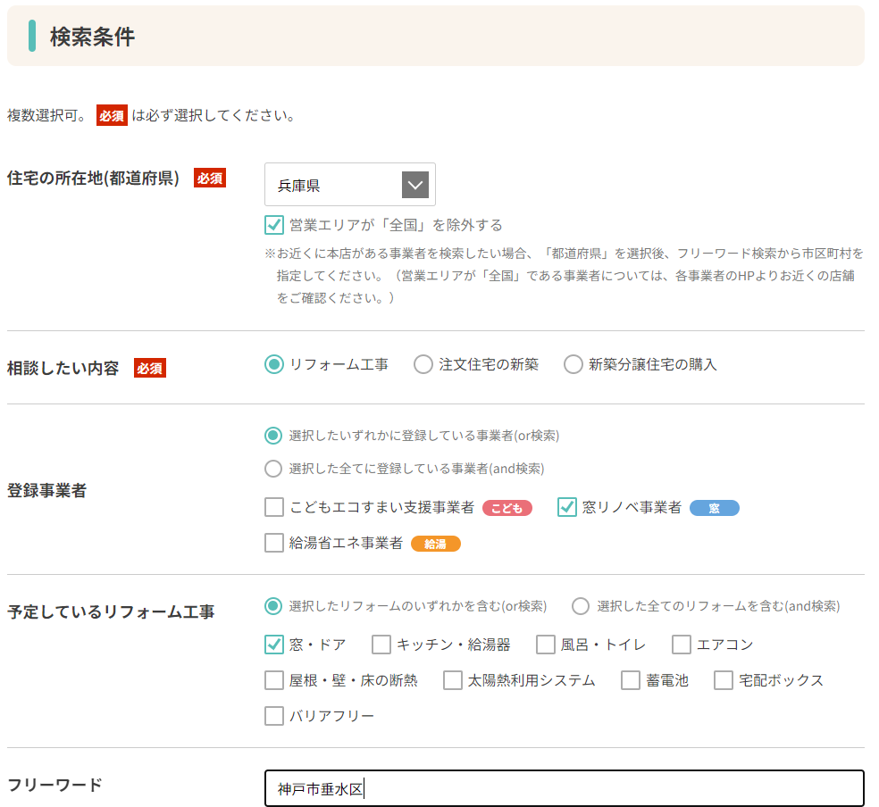Image resolution: width=879 pixels, height=807 pixels.
Task: Click the フリーワード text input field
Action: pyautogui.click(x=564, y=788)
